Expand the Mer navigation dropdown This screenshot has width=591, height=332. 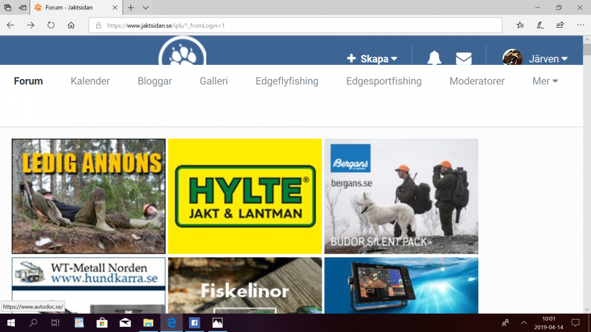click(545, 81)
